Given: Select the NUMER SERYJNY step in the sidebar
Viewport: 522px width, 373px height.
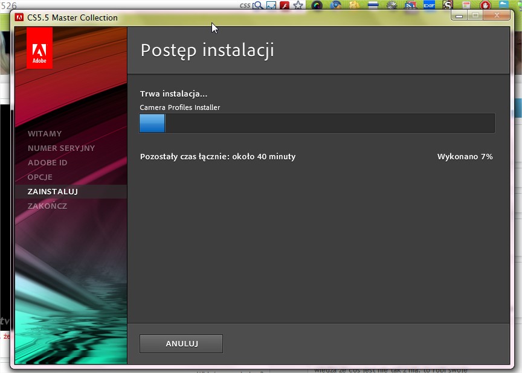Looking at the screenshot, I should (61, 148).
